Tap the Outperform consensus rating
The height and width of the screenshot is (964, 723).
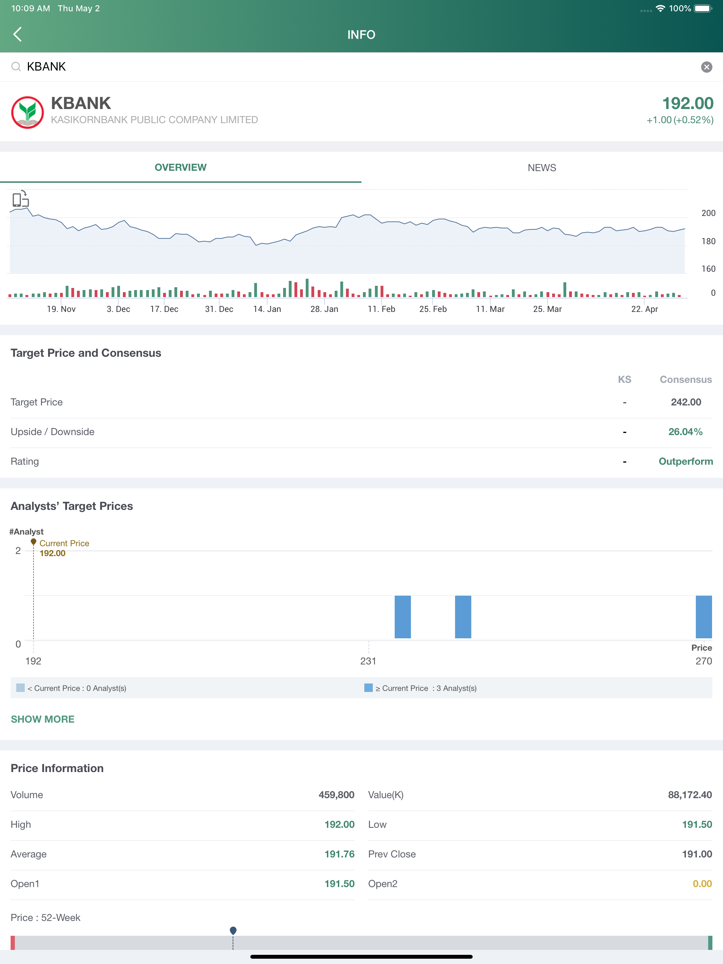click(686, 461)
